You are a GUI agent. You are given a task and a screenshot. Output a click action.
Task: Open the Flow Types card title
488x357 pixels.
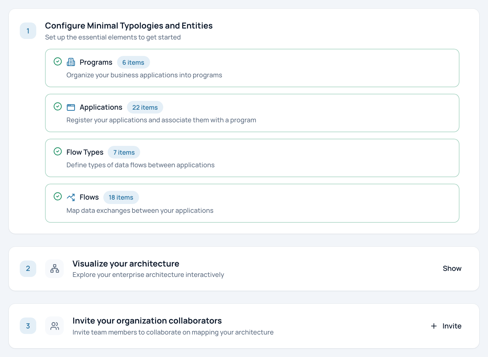click(85, 152)
